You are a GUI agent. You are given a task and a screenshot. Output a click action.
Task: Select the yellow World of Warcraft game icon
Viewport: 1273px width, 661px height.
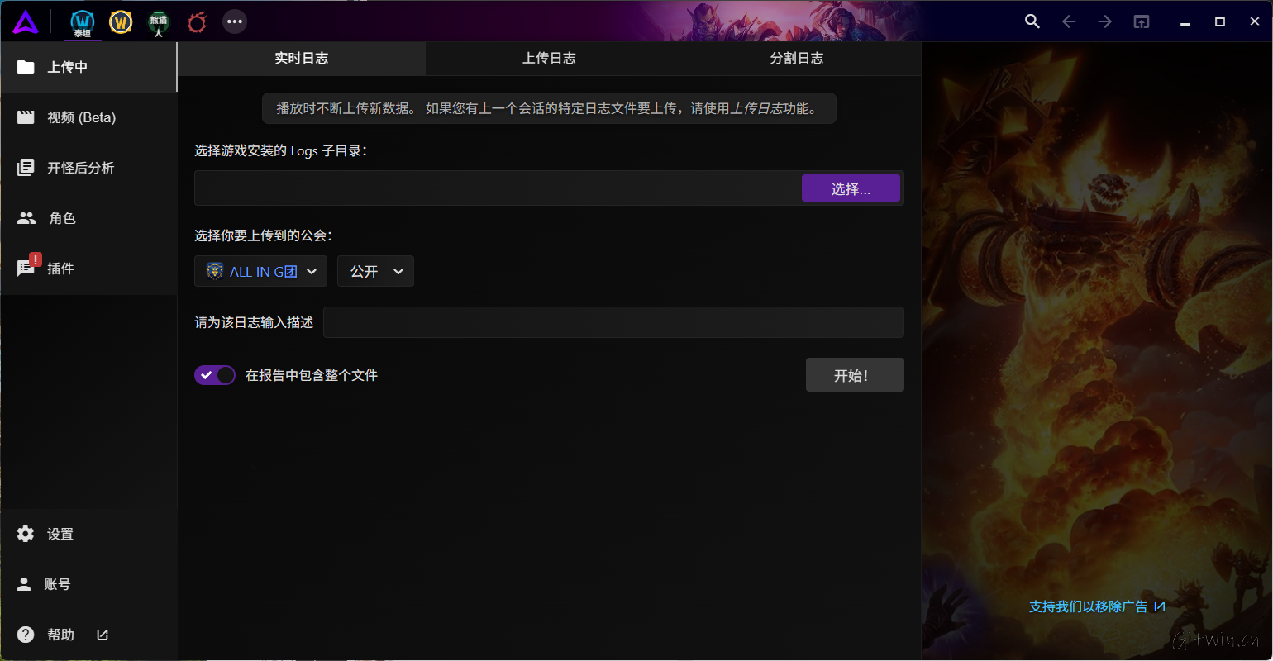121,22
